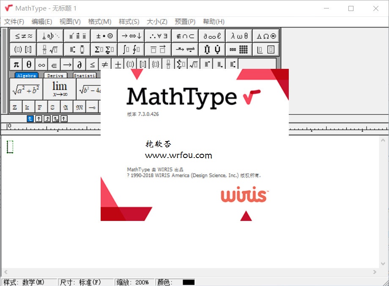Open the set theory symbols palette (∉∩⊂)
Image resolution: width=389 pixels, height=286 pixels.
pyautogui.click(x=185, y=36)
